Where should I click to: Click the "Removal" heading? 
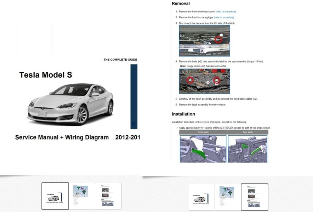coord(181,4)
